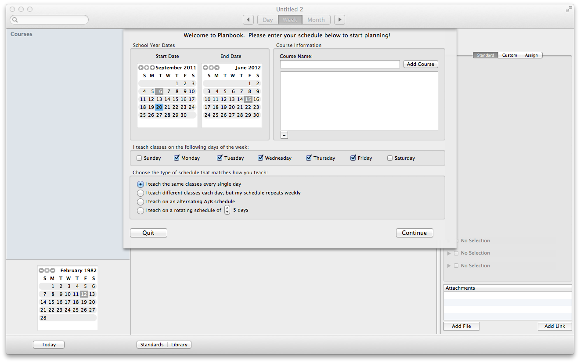
Task: Switch to Day view
Action: point(268,20)
